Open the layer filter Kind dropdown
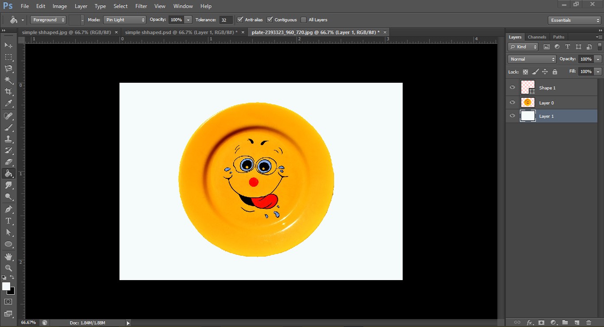 523,47
